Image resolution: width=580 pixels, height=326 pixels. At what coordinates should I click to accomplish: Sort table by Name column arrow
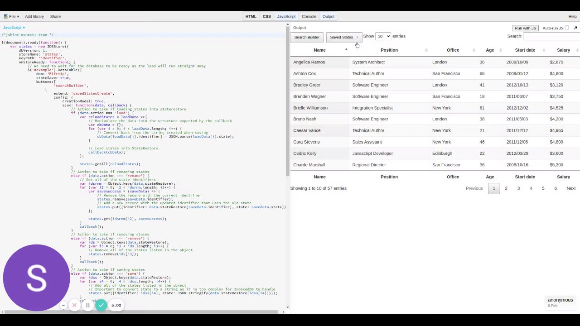pyautogui.click(x=346, y=50)
